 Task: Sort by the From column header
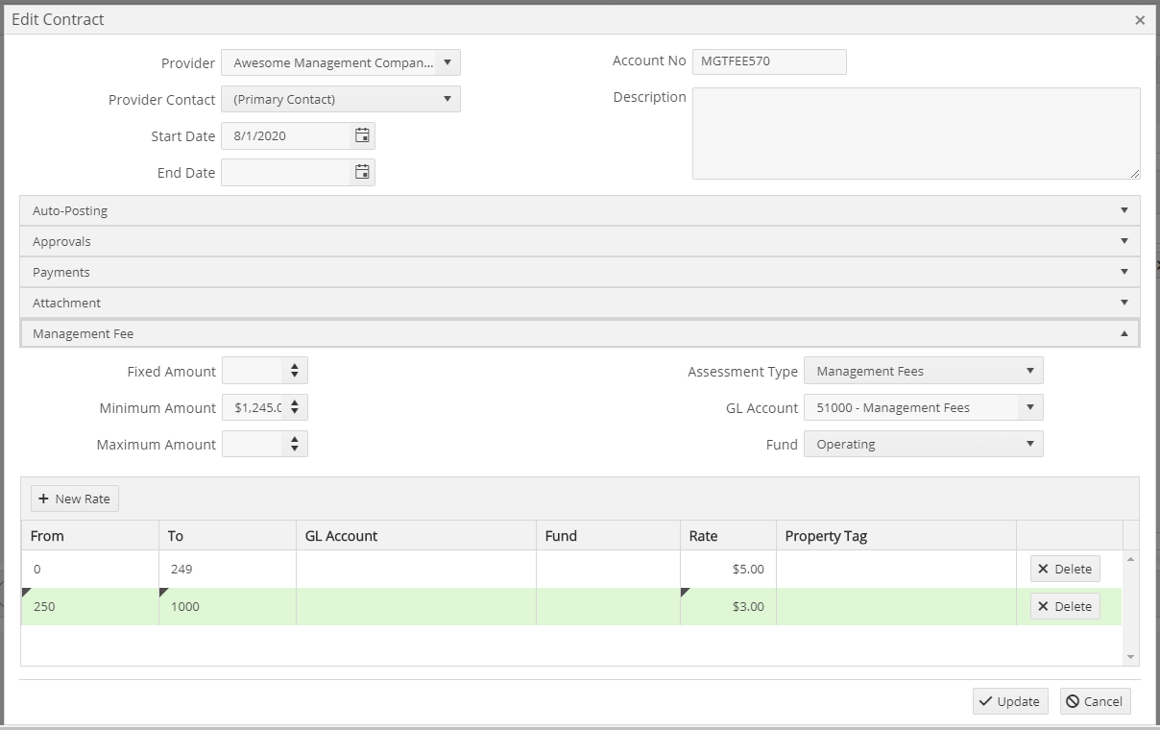(x=89, y=536)
